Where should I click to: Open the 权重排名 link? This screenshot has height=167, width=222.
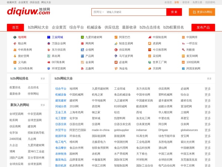coord(15,88)
